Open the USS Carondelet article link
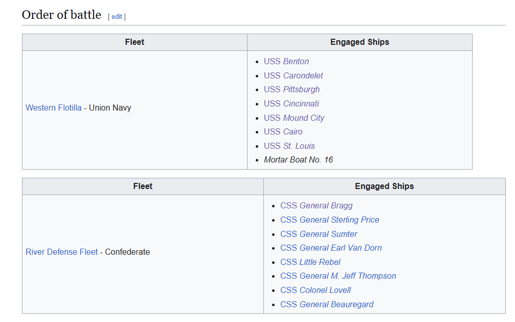This screenshot has height=322, width=515. 293,75
